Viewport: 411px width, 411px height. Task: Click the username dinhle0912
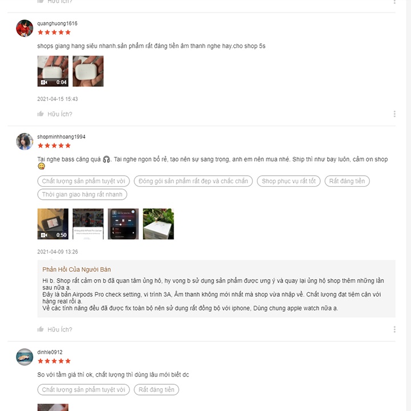pyautogui.click(x=50, y=352)
